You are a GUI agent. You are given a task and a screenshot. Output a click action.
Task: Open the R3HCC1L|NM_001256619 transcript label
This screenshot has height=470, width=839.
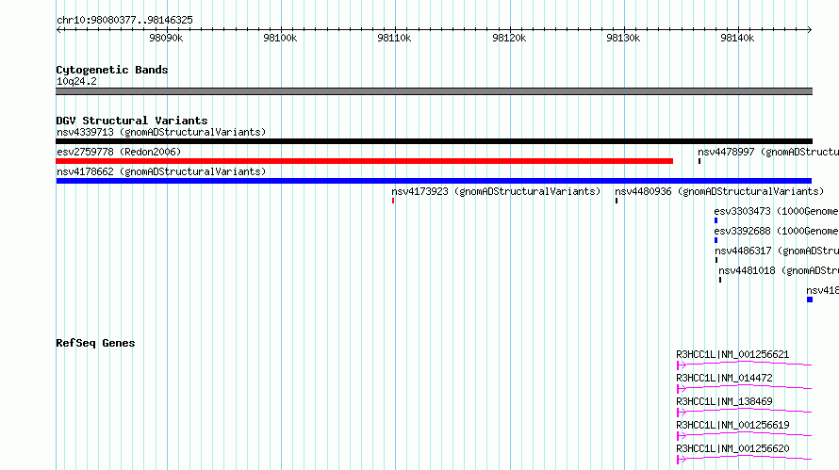click(732, 425)
